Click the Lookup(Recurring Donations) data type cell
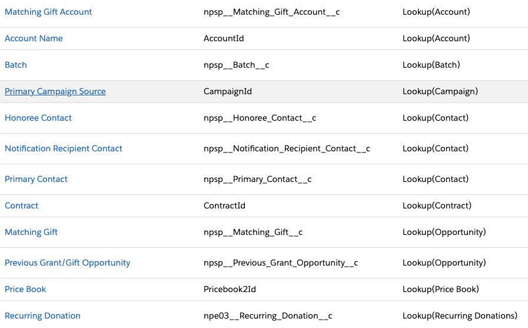 460,316
